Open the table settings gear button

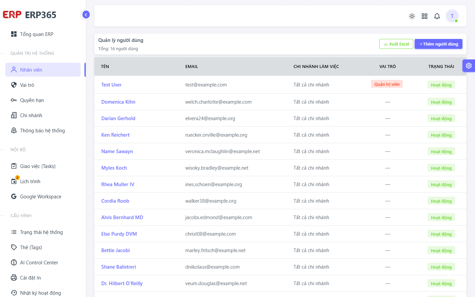pyautogui.click(x=469, y=66)
